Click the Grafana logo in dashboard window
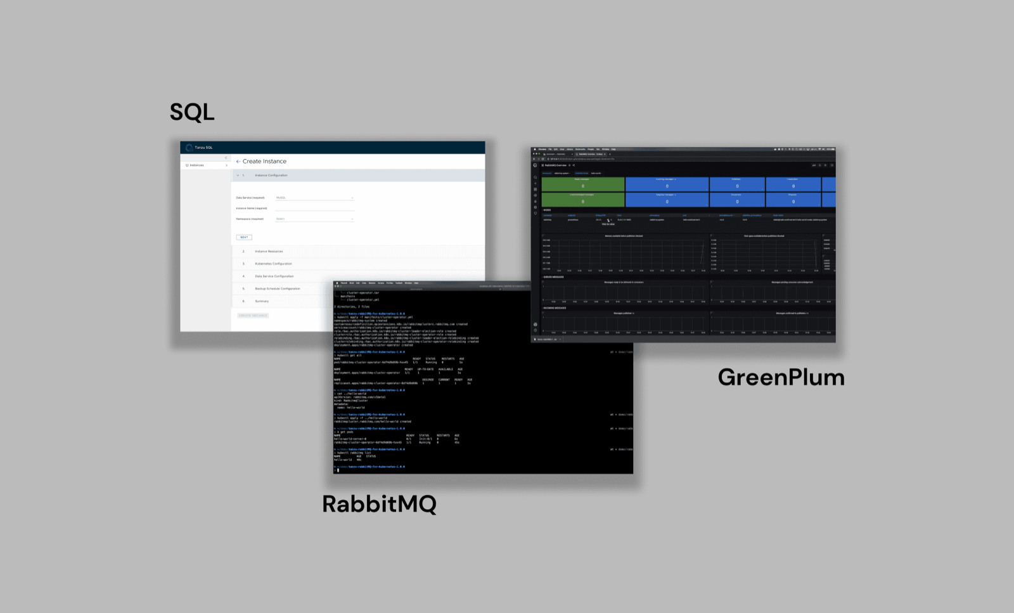 tap(536, 165)
